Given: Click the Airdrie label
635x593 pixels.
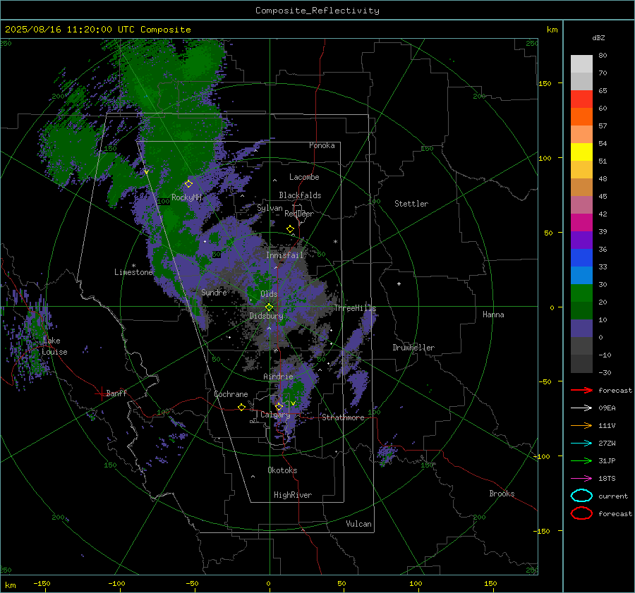Looking at the screenshot, I should [278, 377].
